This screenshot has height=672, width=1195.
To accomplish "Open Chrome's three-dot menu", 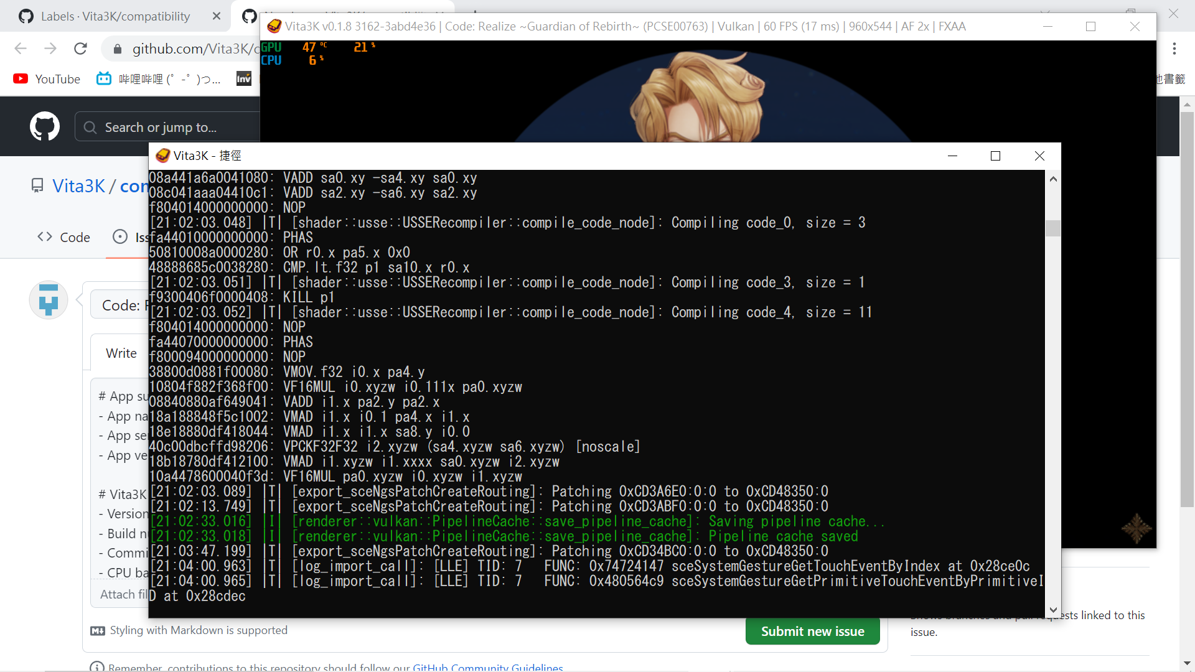I will (x=1174, y=49).
